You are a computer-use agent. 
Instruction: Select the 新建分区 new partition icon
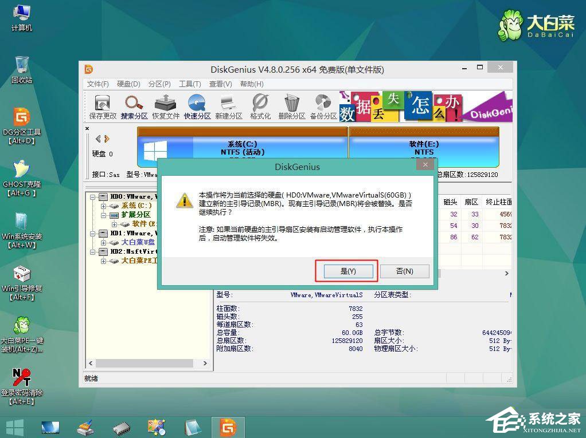(228, 106)
